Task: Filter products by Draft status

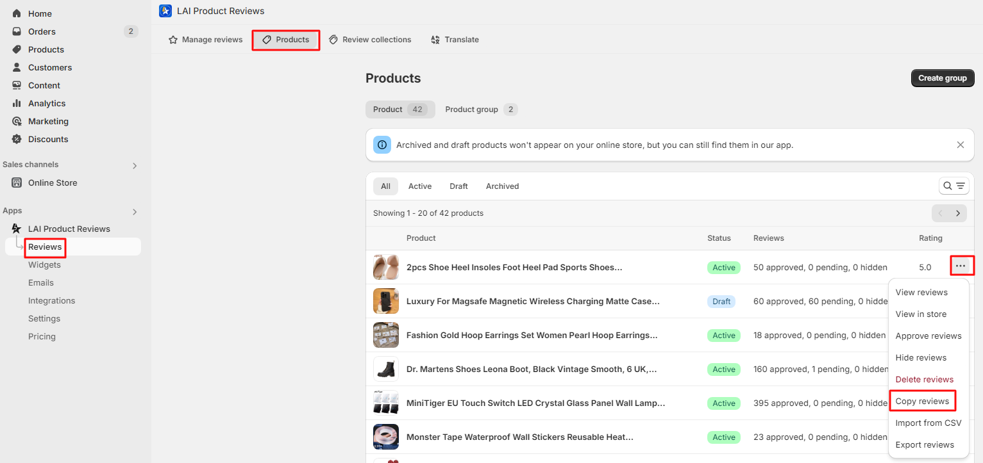Action: (x=458, y=186)
